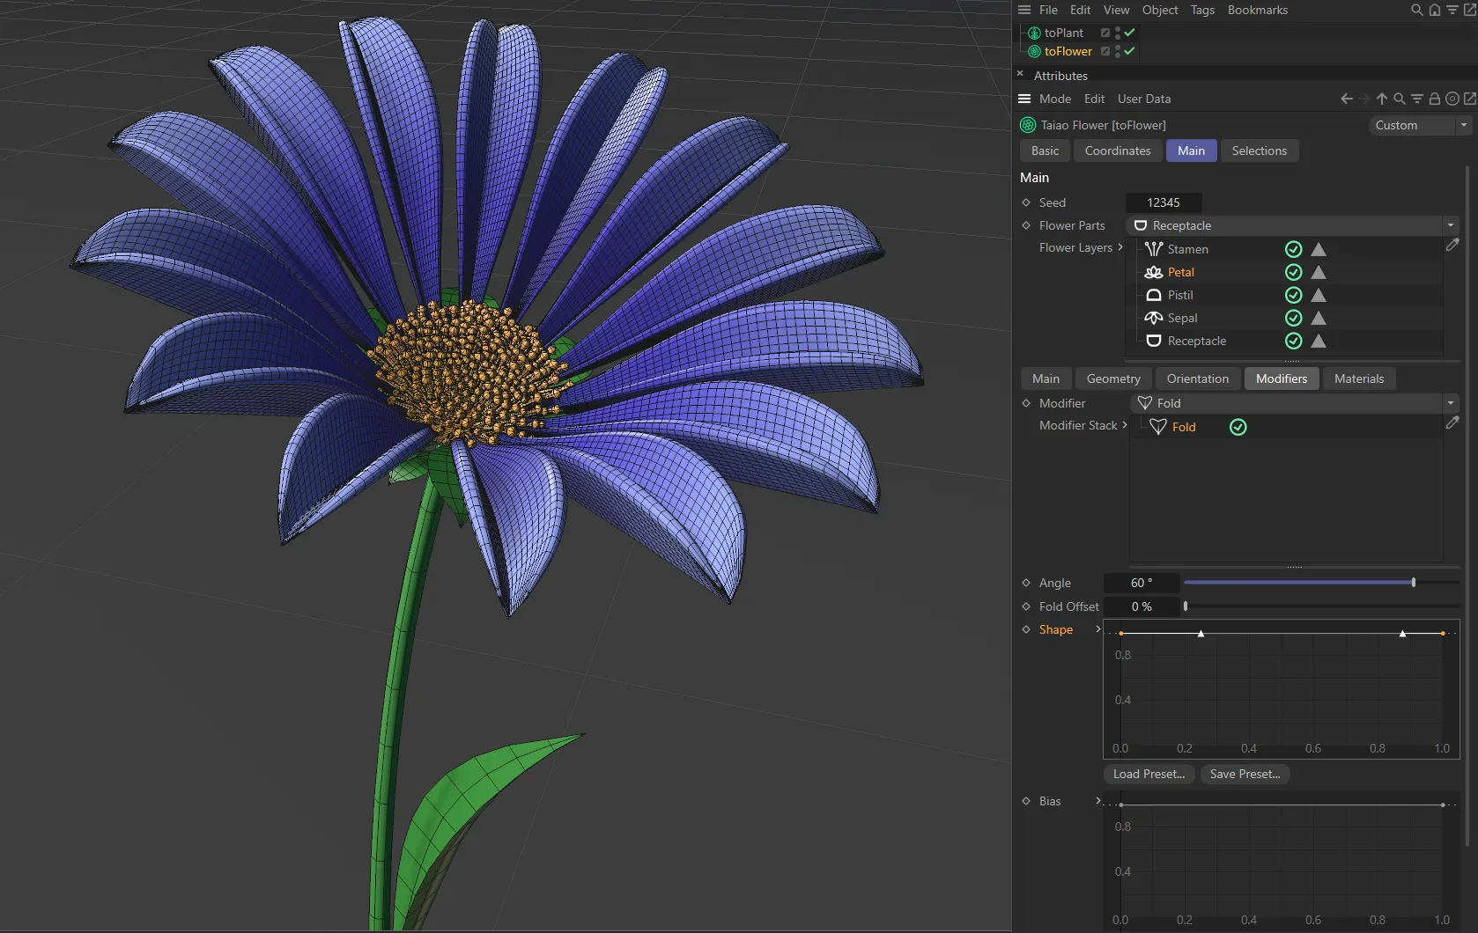Click the Seed value field 12345
Image resolution: width=1478 pixels, height=933 pixels.
click(1164, 202)
